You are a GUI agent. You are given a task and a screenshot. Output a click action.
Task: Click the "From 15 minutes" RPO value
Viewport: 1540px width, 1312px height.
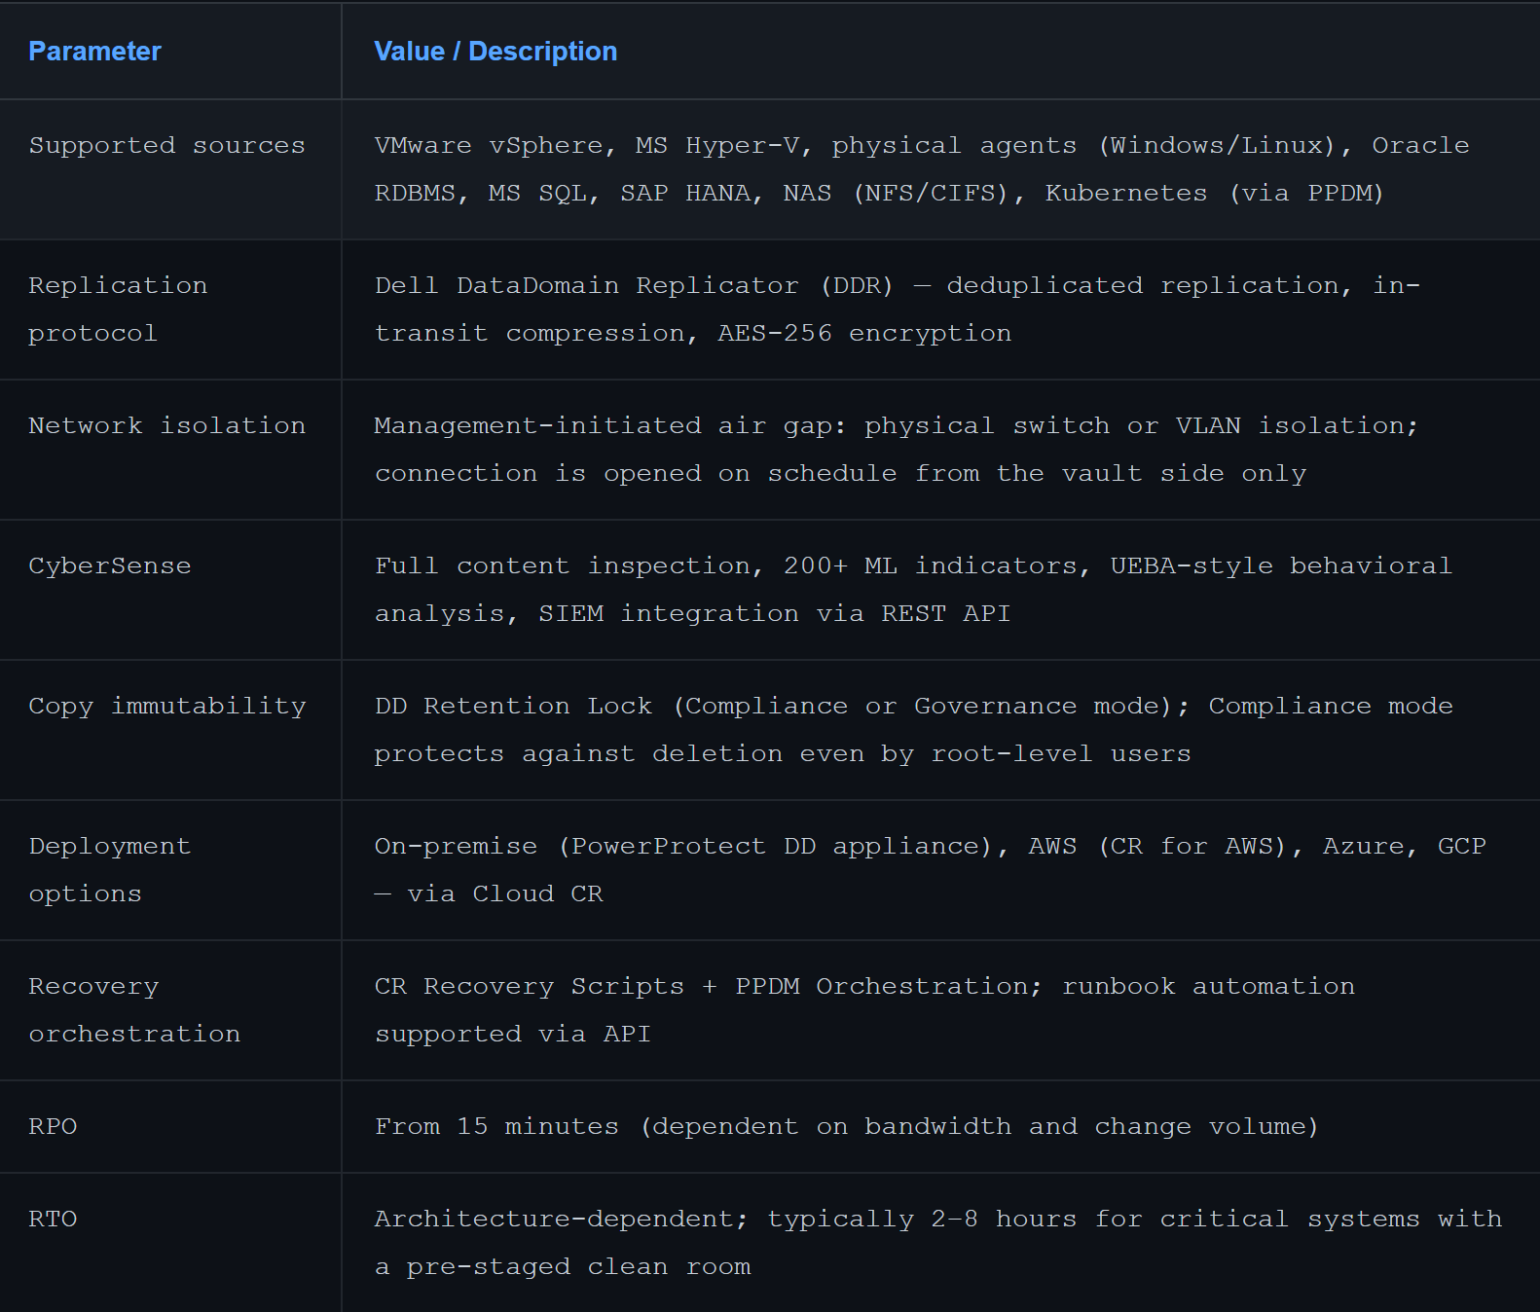[x=847, y=1126]
